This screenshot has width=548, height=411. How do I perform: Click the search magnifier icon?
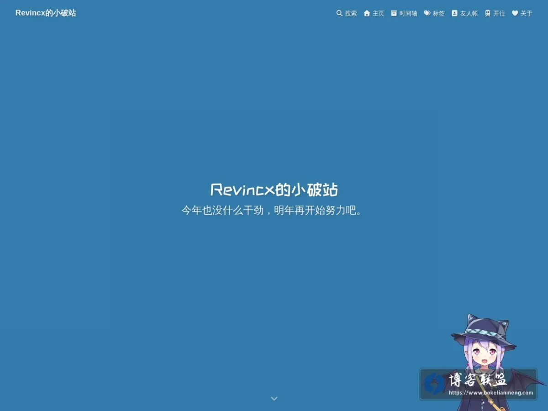click(339, 13)
